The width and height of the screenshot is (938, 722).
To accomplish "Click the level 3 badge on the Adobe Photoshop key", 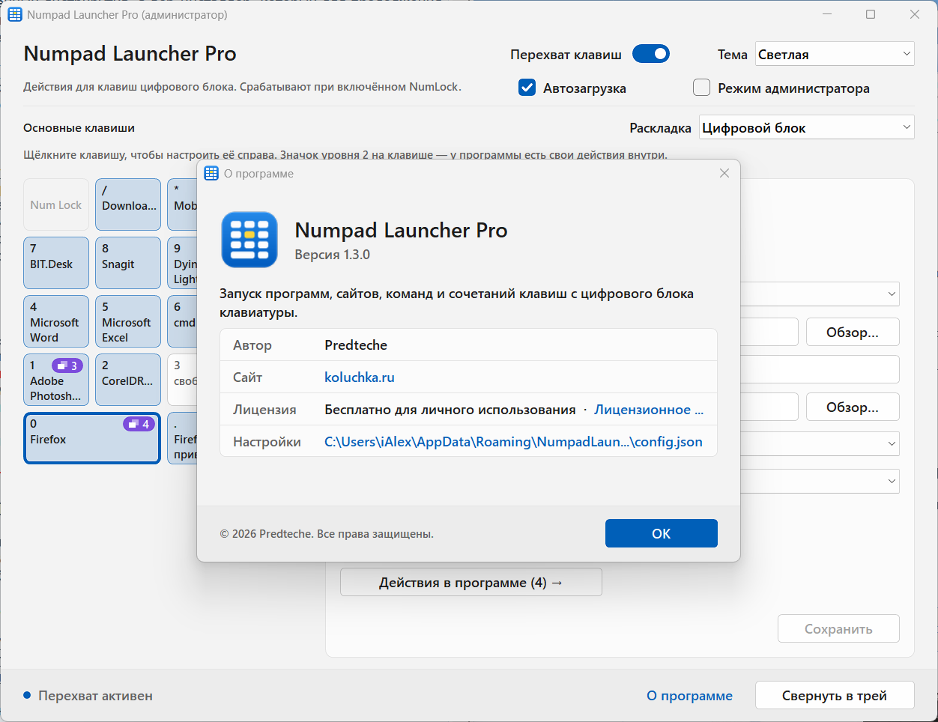I will (x=67, y=365).
